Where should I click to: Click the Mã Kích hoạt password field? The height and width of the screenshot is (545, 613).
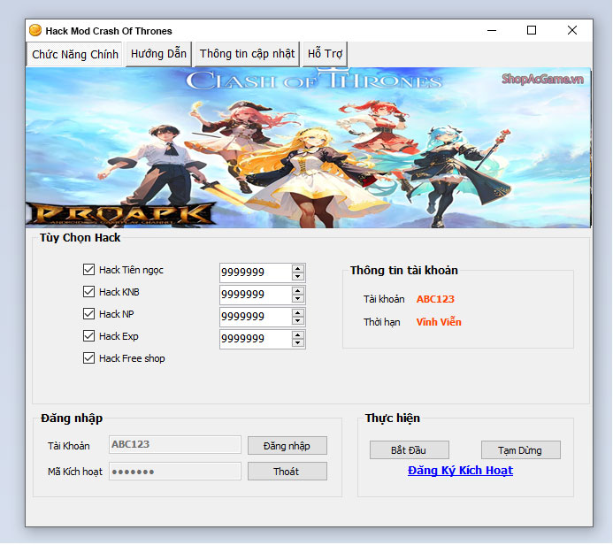[x=175, y=472]
